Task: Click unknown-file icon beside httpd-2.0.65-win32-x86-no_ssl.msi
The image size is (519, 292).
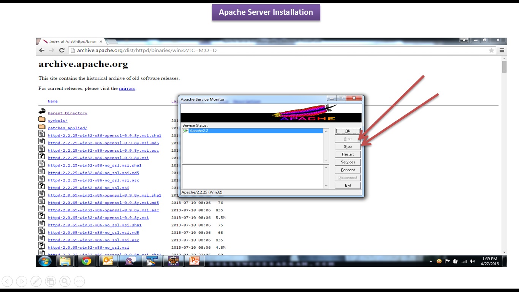Action: coord(42,246)
